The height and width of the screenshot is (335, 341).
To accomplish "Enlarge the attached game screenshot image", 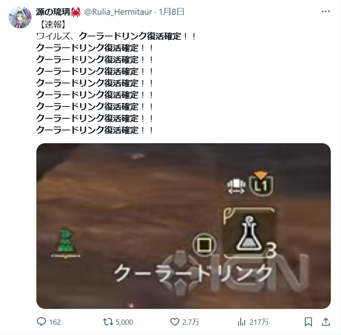I will 184,226.
